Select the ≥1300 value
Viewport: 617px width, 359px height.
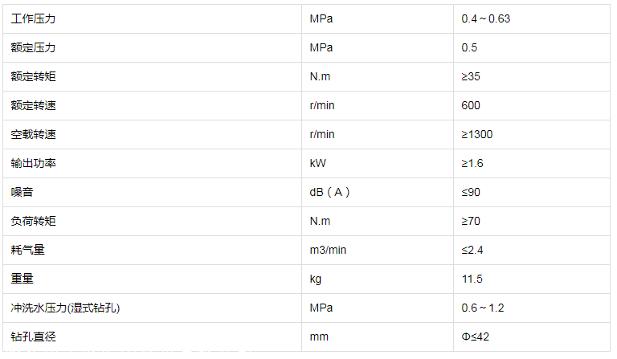[x=477, y=134]
